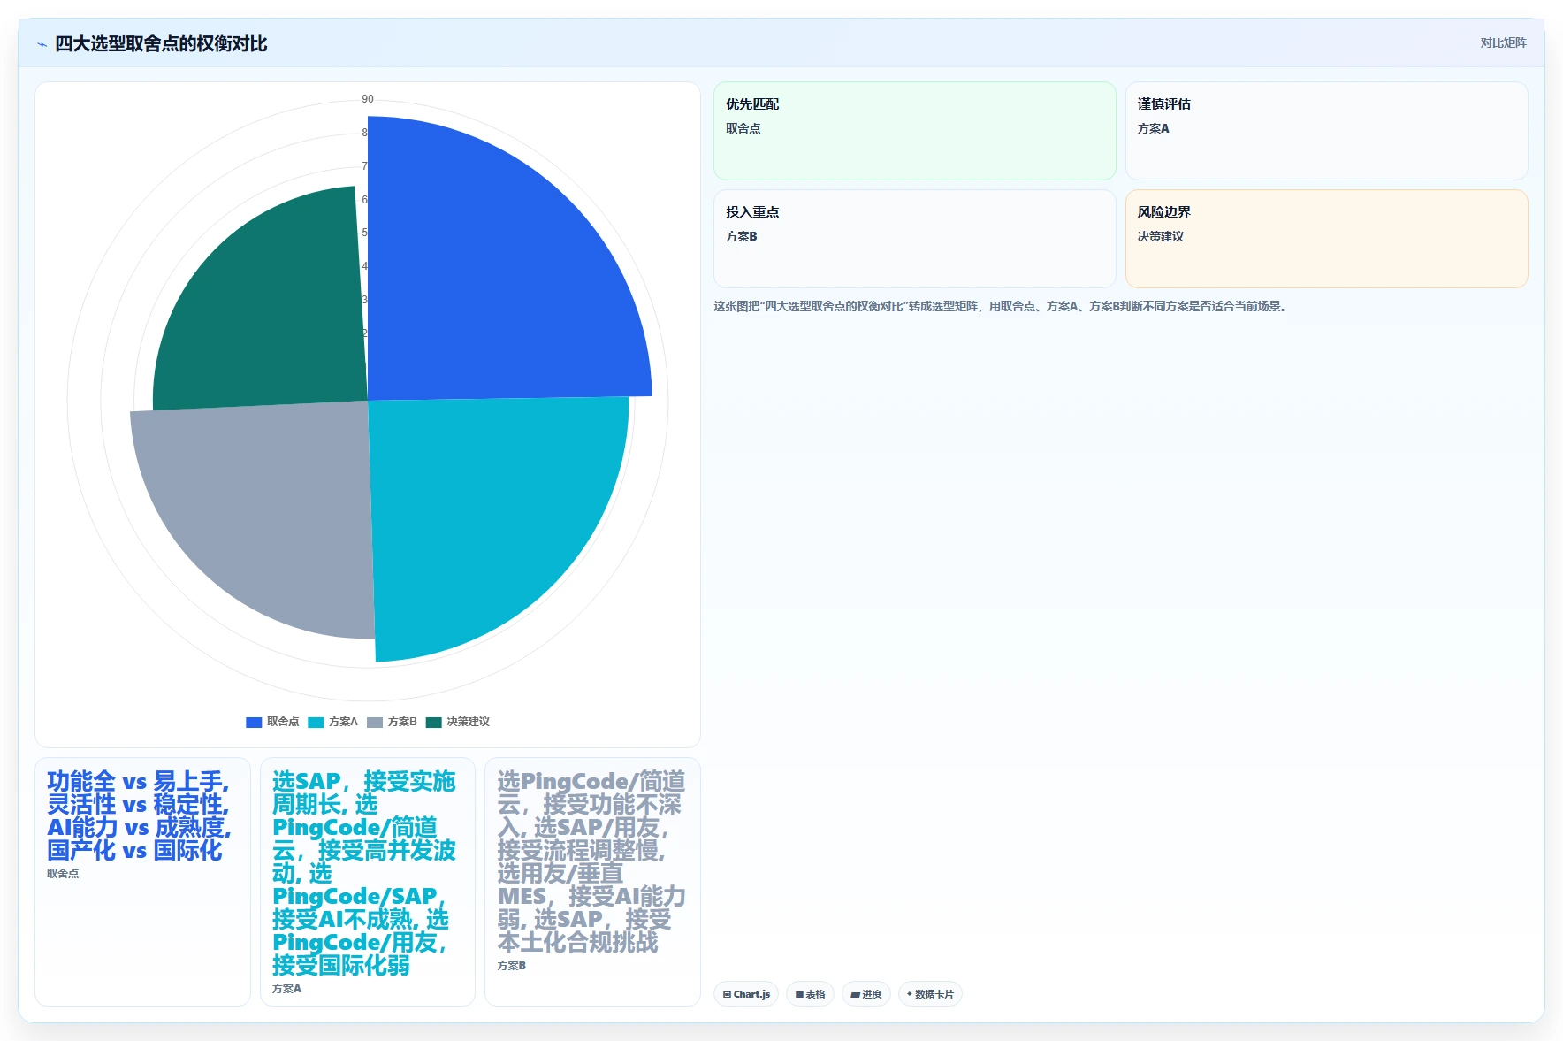This screenshot has height=1041, width=1563.
Task: Click the 决策建议 legend label
Action: point(468,722)
